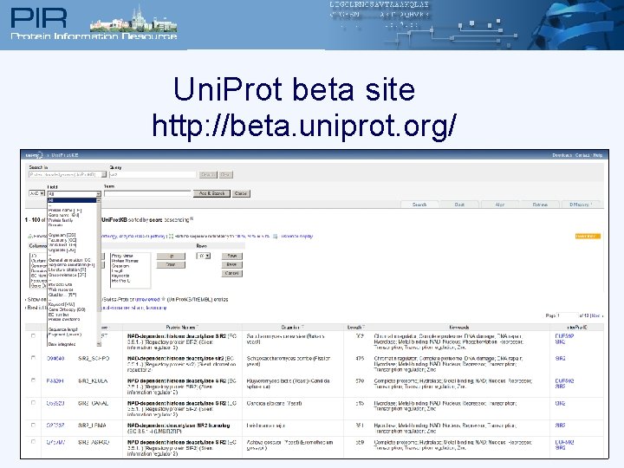The width and height of the screenshot is (624, 468).
Task: Switch to the ID Mapping tab
Action: point(581,205)
